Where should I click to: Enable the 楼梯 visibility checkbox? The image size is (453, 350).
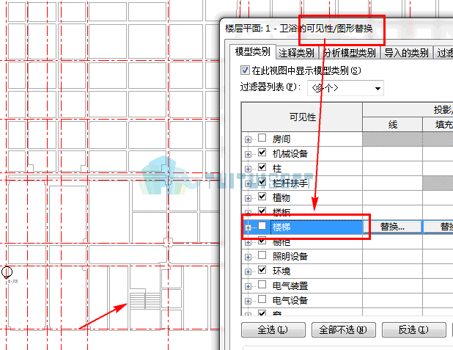pos(262,225)
